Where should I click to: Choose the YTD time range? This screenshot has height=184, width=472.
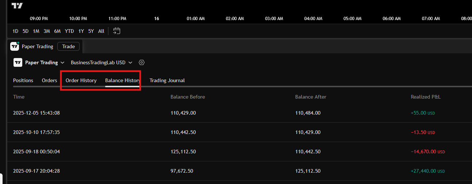(x=69, y=31)
